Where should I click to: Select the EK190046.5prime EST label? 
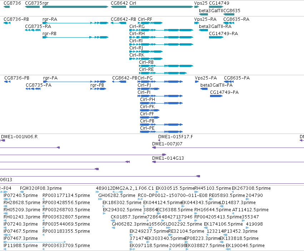tap(245, 246)
